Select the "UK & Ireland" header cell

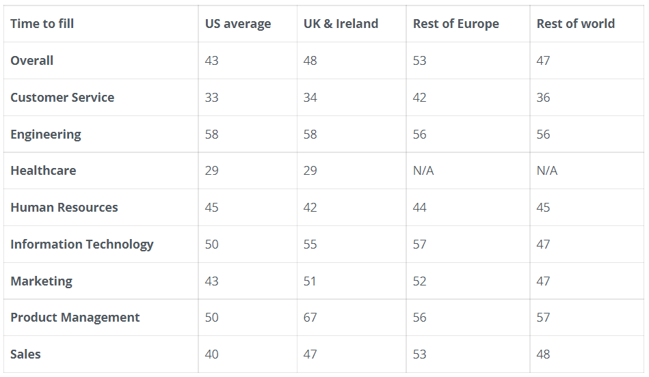point(341,24)
